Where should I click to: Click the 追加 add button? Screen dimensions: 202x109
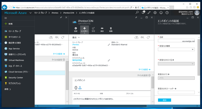click(x=165, y=100)
